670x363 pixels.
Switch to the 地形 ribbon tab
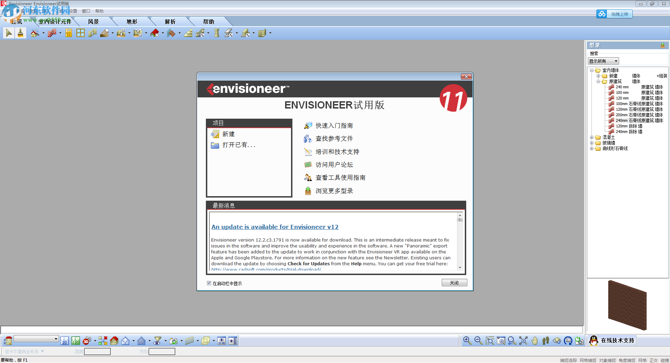tap(132, 21)
